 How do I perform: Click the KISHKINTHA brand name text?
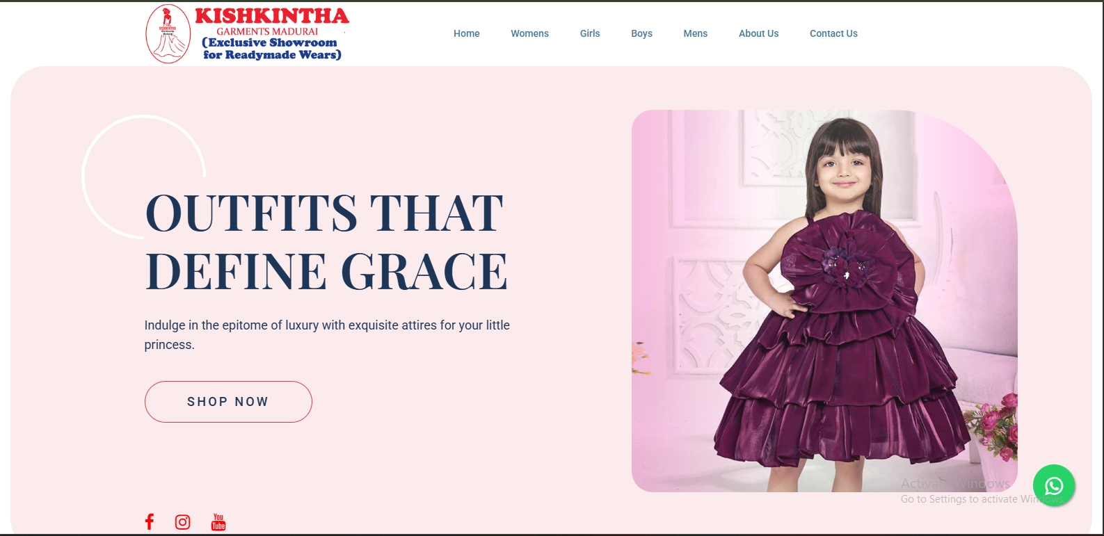272,16
